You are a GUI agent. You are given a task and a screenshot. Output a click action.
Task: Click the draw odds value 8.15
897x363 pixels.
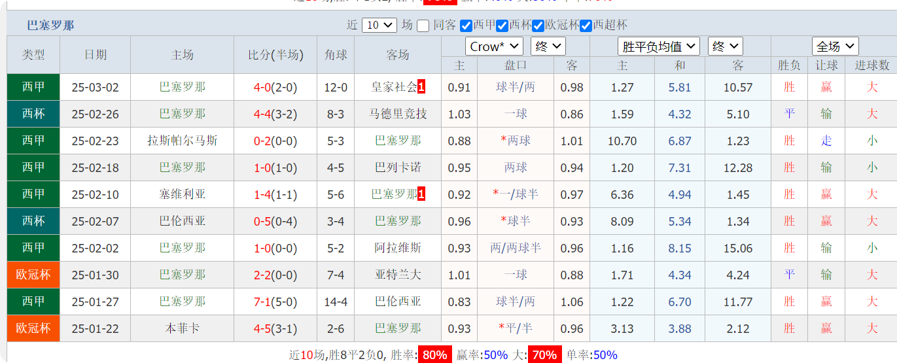(680, 249)
